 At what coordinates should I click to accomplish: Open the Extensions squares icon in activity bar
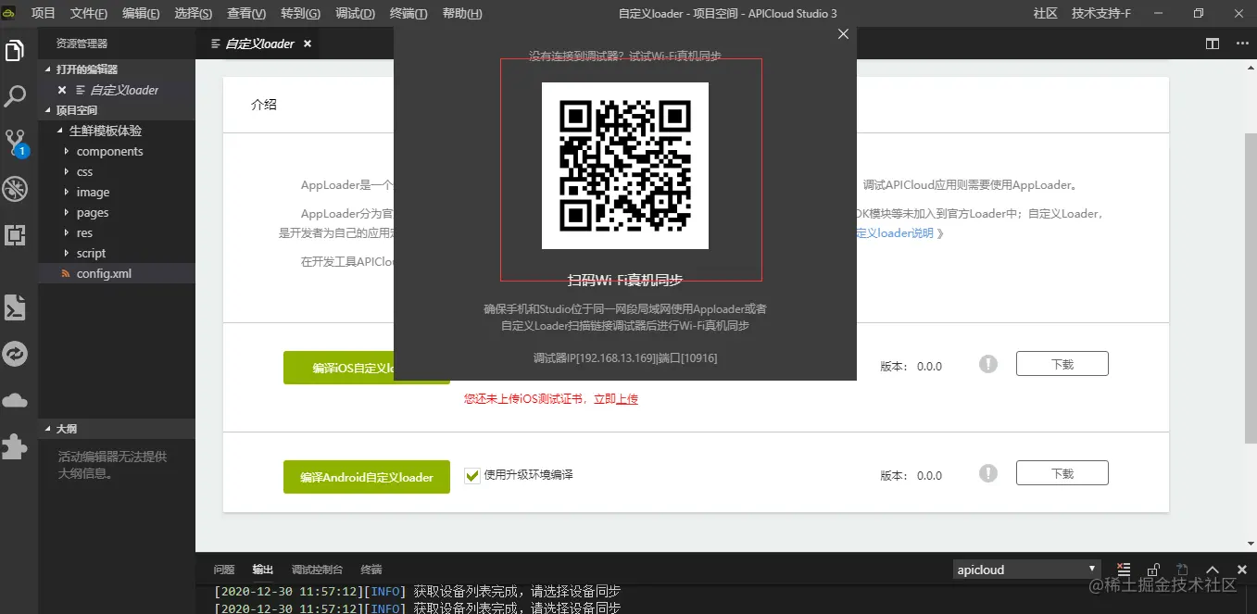click(x=15, y=235)
